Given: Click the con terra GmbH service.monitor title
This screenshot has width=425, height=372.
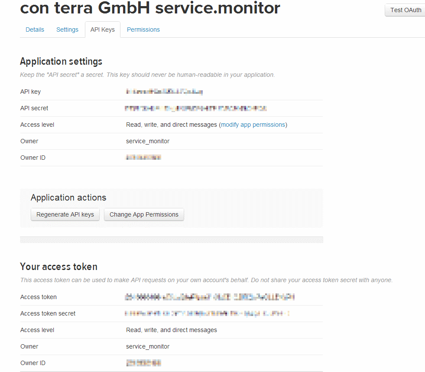Looking at the screenshot, I should point(150,8).
